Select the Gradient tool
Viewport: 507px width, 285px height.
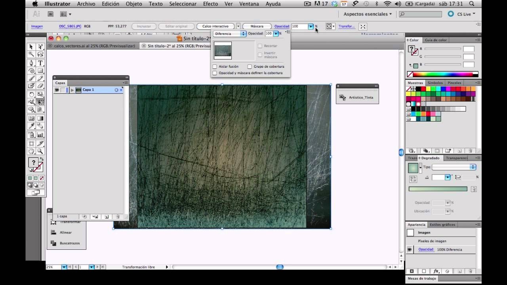click(40, 118)
